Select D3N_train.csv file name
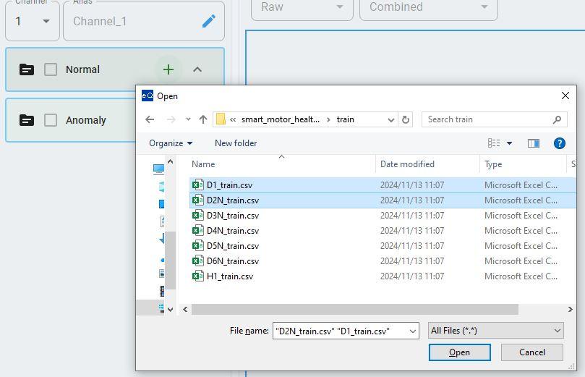 233,216
